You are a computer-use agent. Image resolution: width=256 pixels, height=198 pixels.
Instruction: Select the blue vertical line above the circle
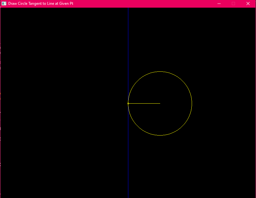coord(128,38)
